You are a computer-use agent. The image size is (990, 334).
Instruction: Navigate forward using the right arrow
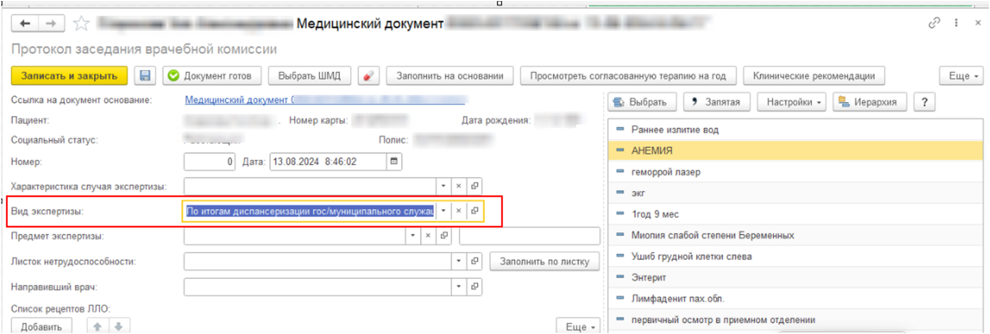click(51, 24)
